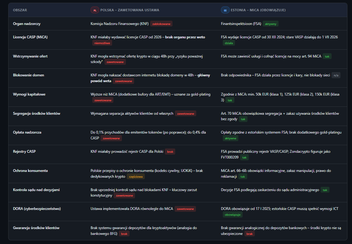Click the 'zawetowane' badge in Blokowanie domen row
352x244 pixels.
pos(123,81)
